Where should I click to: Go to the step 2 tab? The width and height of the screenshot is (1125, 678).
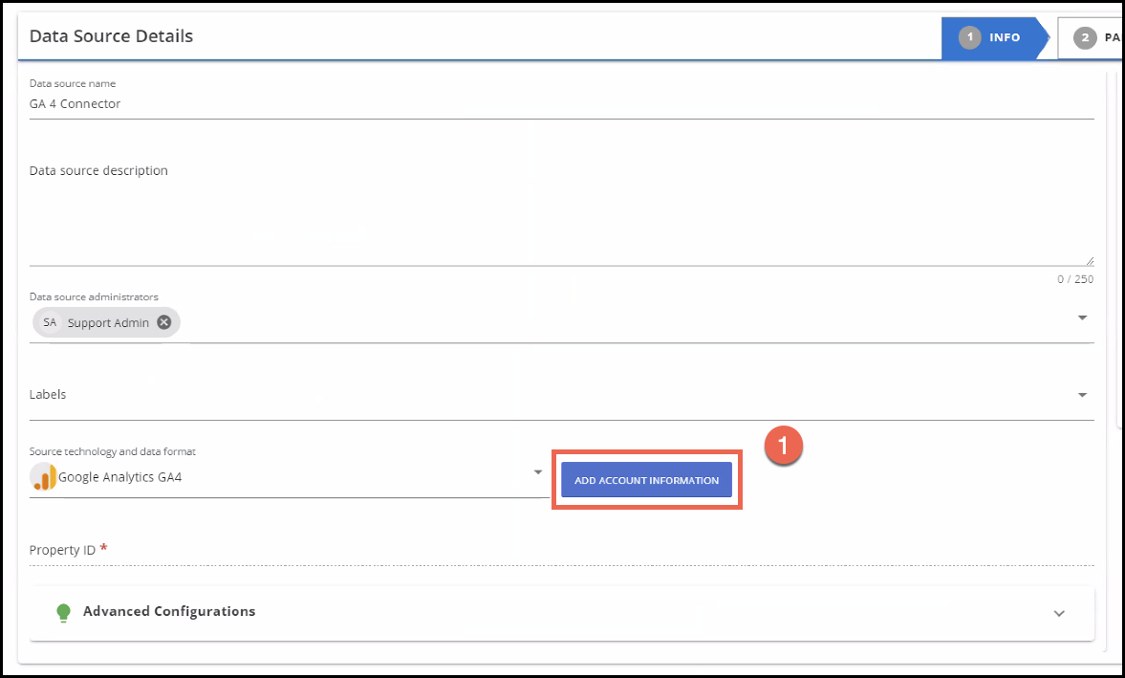coord(1091,37)
